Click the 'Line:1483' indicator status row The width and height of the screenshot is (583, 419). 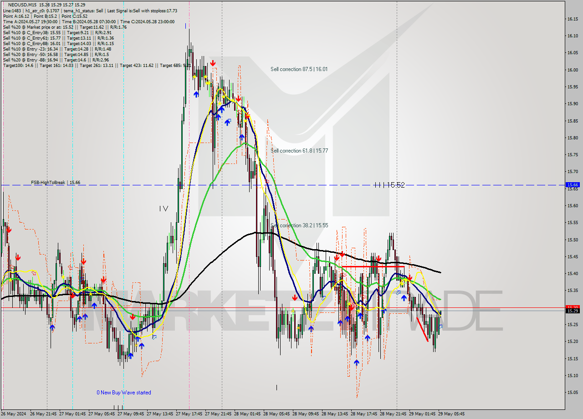(x=90, y=10)
